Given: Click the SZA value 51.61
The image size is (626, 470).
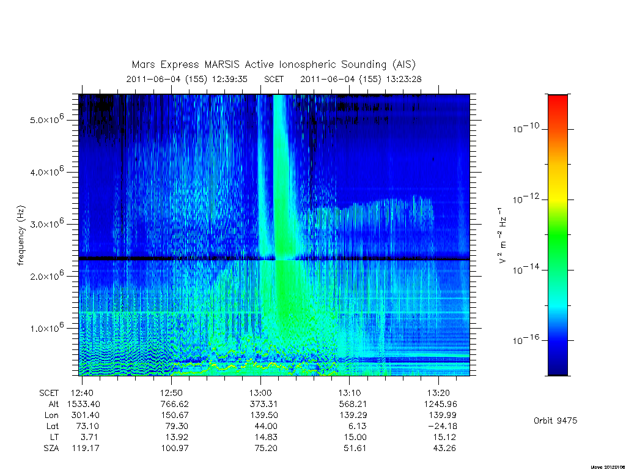Looking at the screenshot, I should pos(355,449).
